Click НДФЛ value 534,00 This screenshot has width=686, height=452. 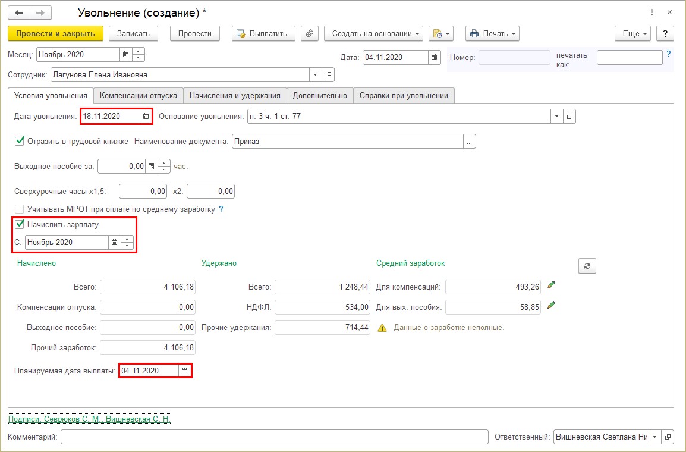click(x=322, y=307)
